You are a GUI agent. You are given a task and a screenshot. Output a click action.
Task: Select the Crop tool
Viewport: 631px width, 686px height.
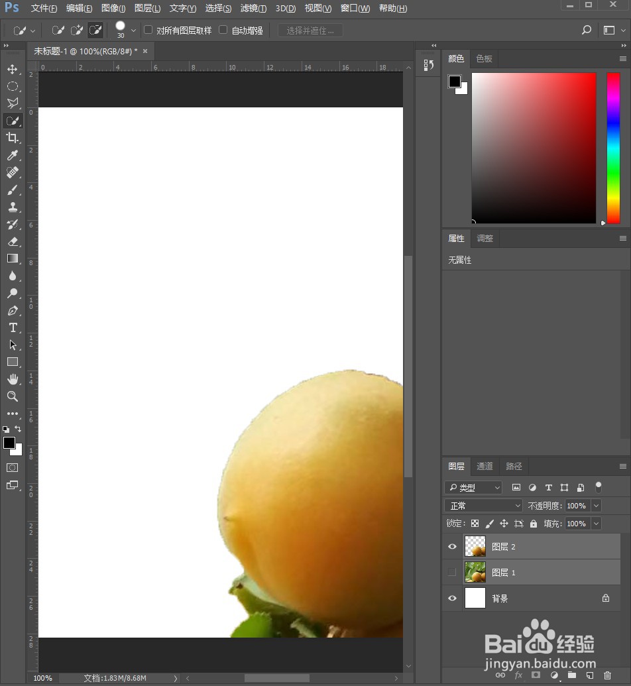pyautogui.click(x=13, y=138)
